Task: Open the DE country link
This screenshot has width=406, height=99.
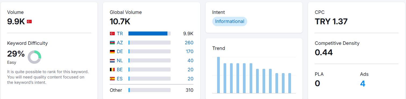Action: click(120, 52)
